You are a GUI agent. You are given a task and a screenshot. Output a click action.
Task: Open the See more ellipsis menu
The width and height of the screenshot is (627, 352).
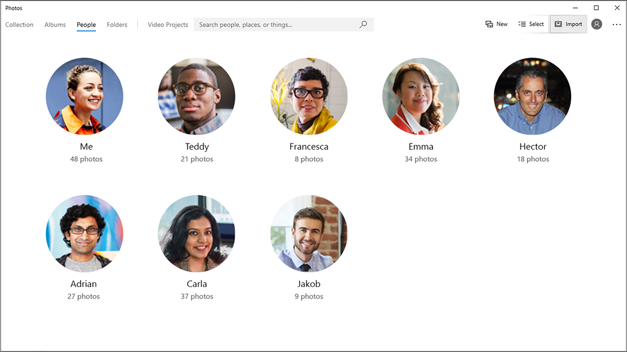pyautogui.click(x=617, y=24)
